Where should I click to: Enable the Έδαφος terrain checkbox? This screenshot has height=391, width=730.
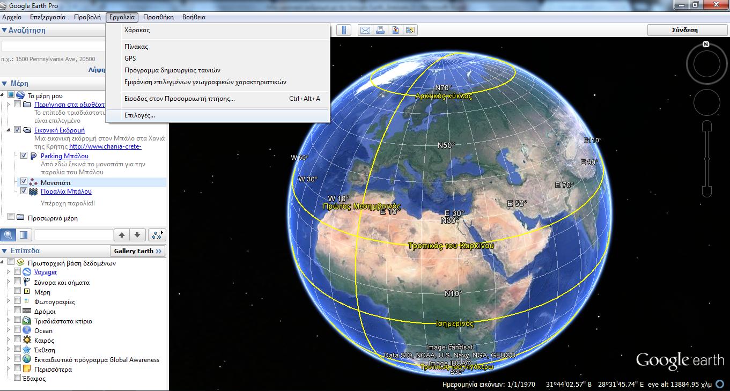click(18, 378)
